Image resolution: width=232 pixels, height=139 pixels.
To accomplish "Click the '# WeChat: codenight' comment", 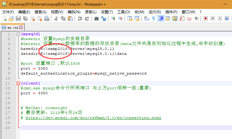I will [x=44, y=108].
